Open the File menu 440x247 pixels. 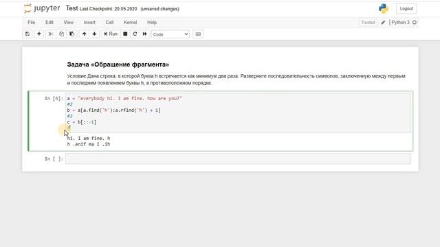pyautogui.click(x=32, y=23)
